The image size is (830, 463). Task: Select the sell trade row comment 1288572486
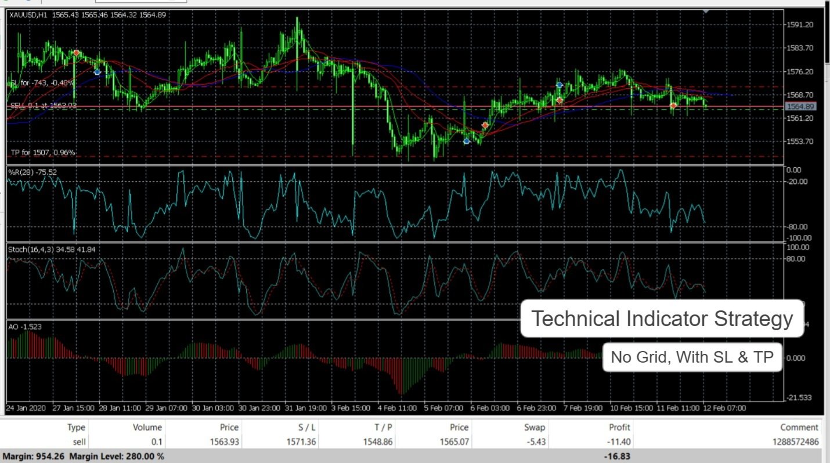(x=793, y=442)
